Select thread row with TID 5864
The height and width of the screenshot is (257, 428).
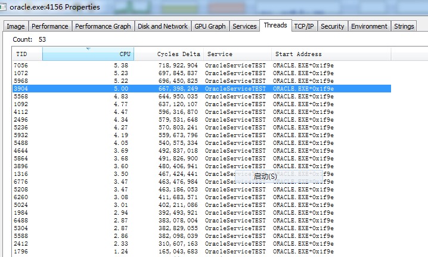coord(201,158)
